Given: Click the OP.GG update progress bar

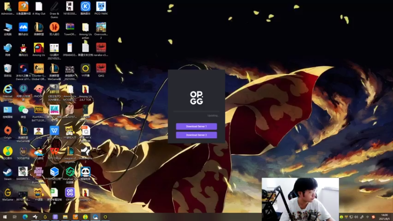Looking at the screenshot, I should (x=196, y=111).
